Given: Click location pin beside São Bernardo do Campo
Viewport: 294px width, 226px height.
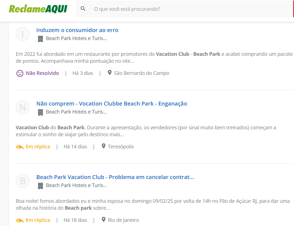Looking at the screenshot, I should (x=110, y=73).
